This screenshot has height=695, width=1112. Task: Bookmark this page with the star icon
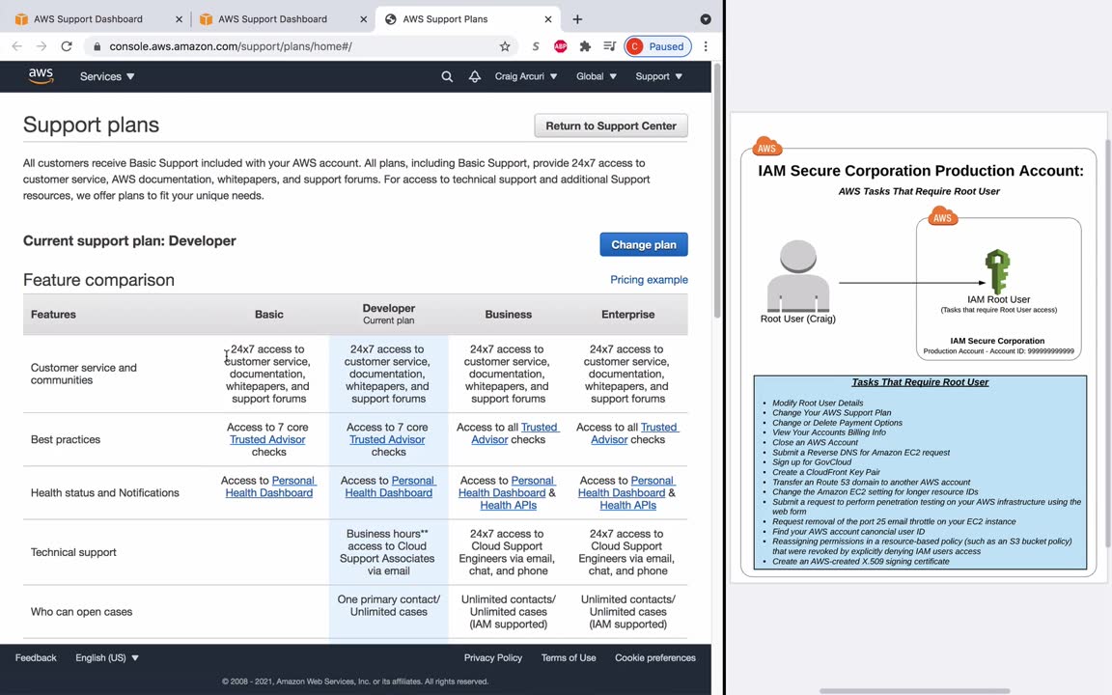coord(505,46)
